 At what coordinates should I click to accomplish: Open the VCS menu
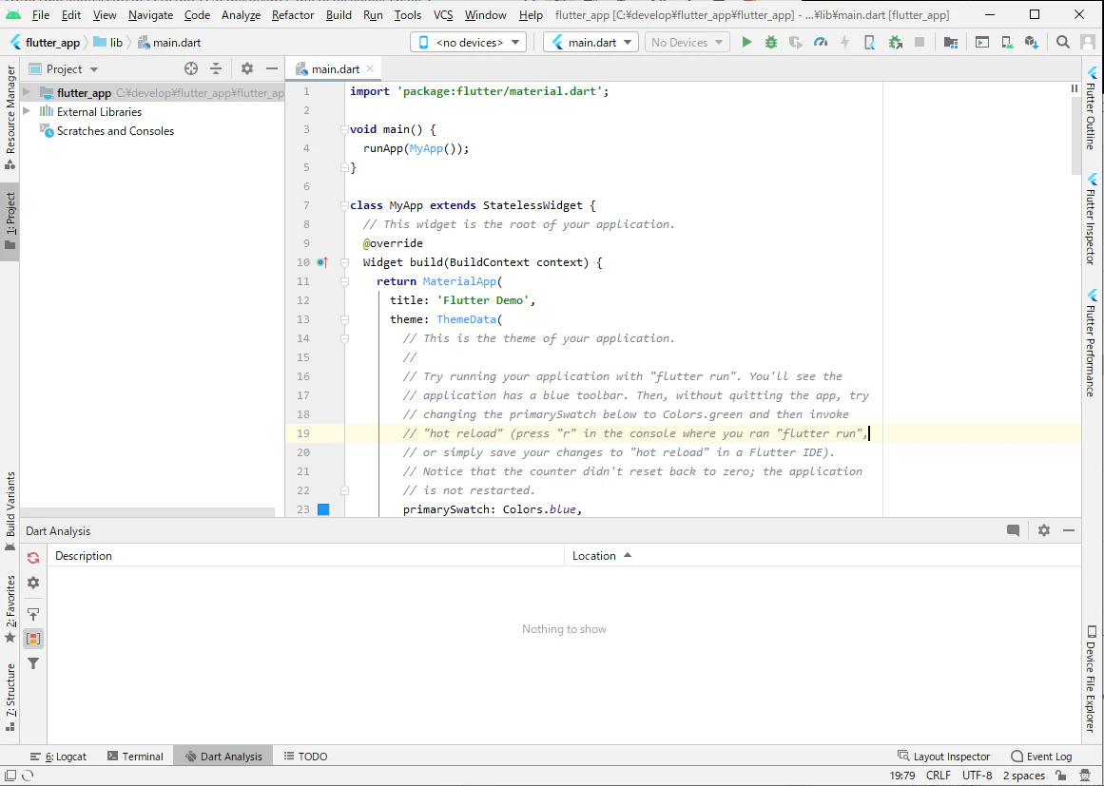[x=443, y=15]
